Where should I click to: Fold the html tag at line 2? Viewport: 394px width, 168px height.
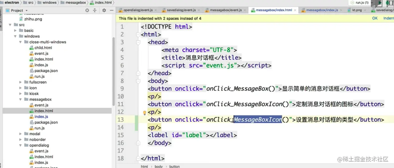[x=138, y=34]
